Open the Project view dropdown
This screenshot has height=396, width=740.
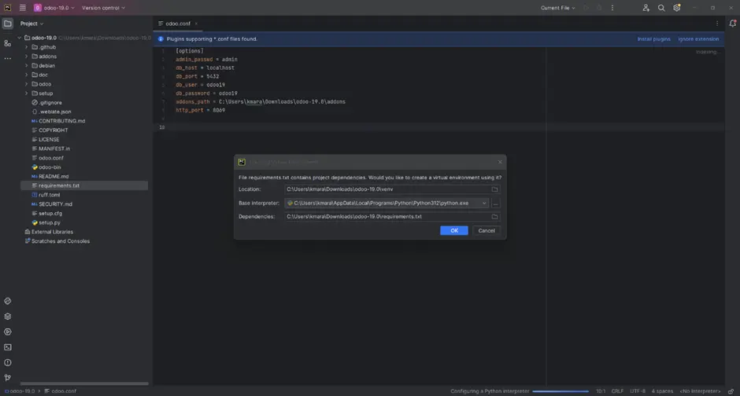[x=31, y=24]
